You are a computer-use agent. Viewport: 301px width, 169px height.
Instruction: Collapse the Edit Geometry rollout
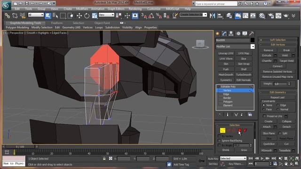tap(277, 92)
